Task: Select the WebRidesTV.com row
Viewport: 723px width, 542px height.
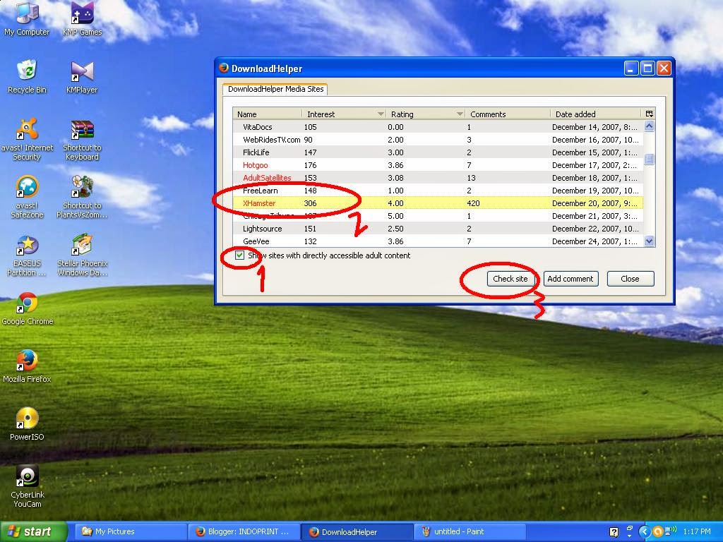Action: pyautogui.click(x=438, y=140)
